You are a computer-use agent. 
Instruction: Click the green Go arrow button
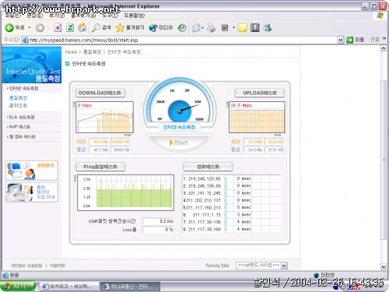(x=350, y=40)
